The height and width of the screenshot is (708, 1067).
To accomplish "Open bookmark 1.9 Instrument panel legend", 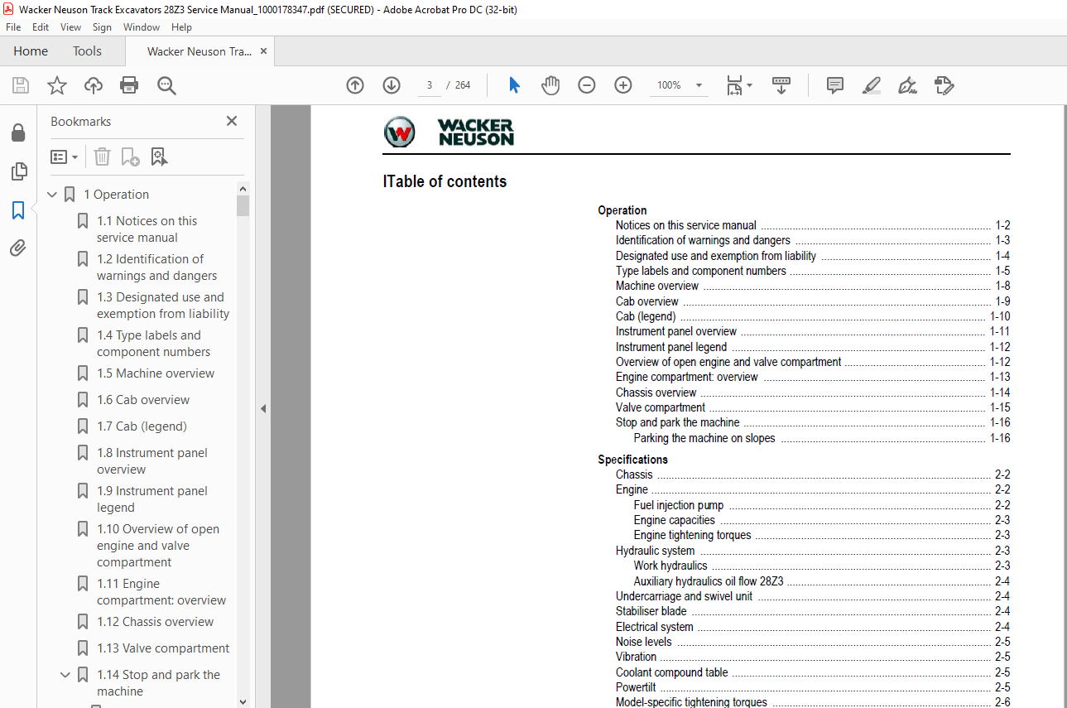I will 152,499.
